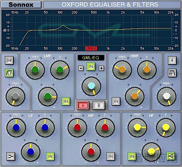Click the LF filter slope value 36
The image size is (182, 167).
[9, 60]
